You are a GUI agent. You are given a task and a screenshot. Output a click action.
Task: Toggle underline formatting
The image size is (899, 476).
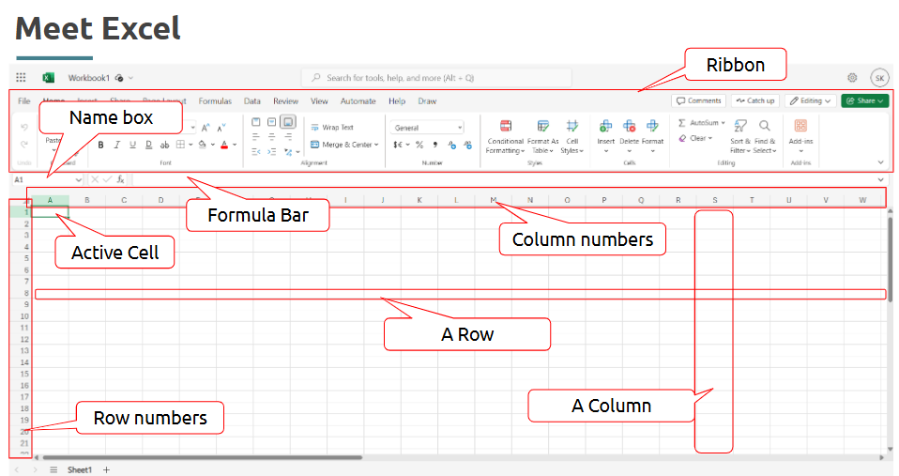click(x=132, y=145)
